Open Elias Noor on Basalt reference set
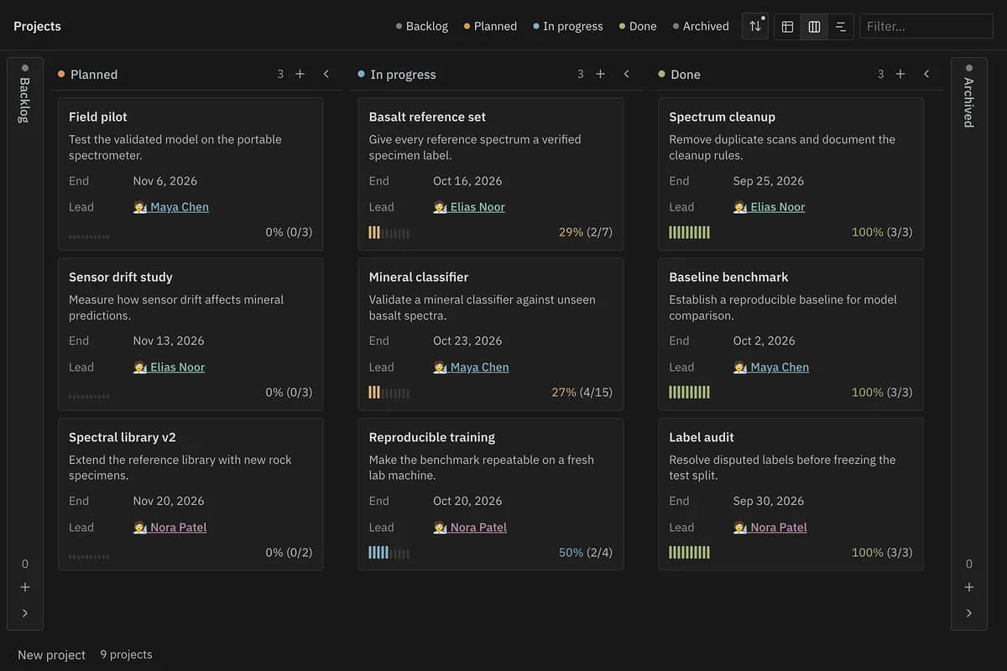The image size is (1007, 671). (469, 206)
